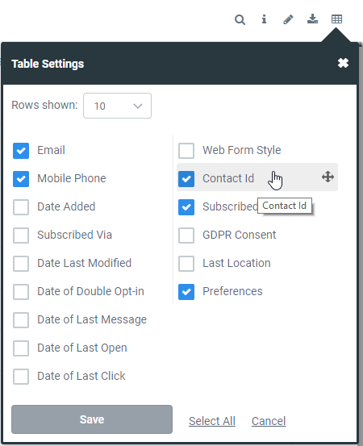
Task: Toggle the table settings grid icon
Action: pos(336,19)
